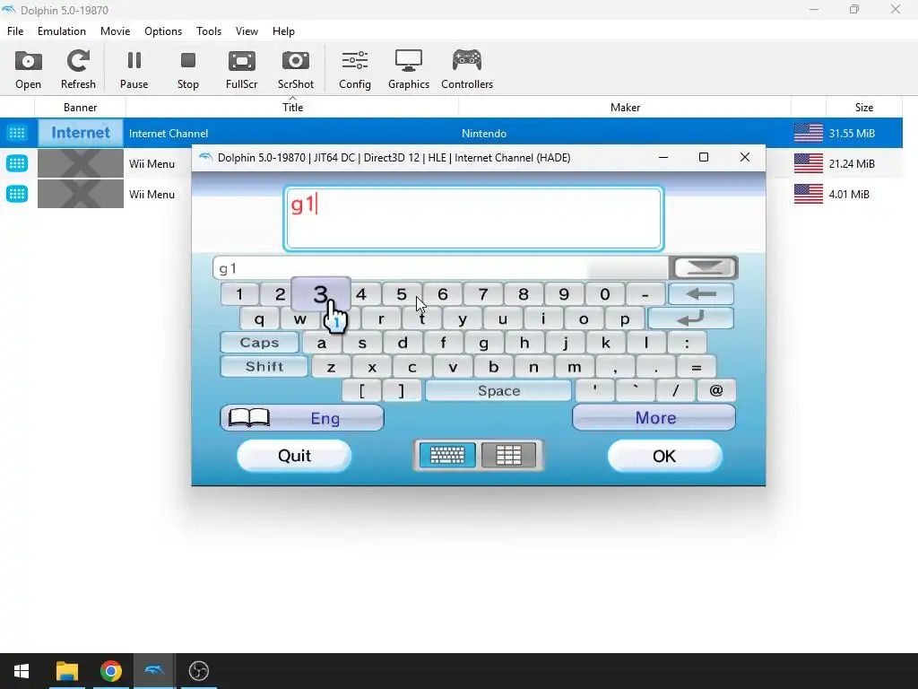
Task: Click the 0 number key
Action: coord(605,294)
